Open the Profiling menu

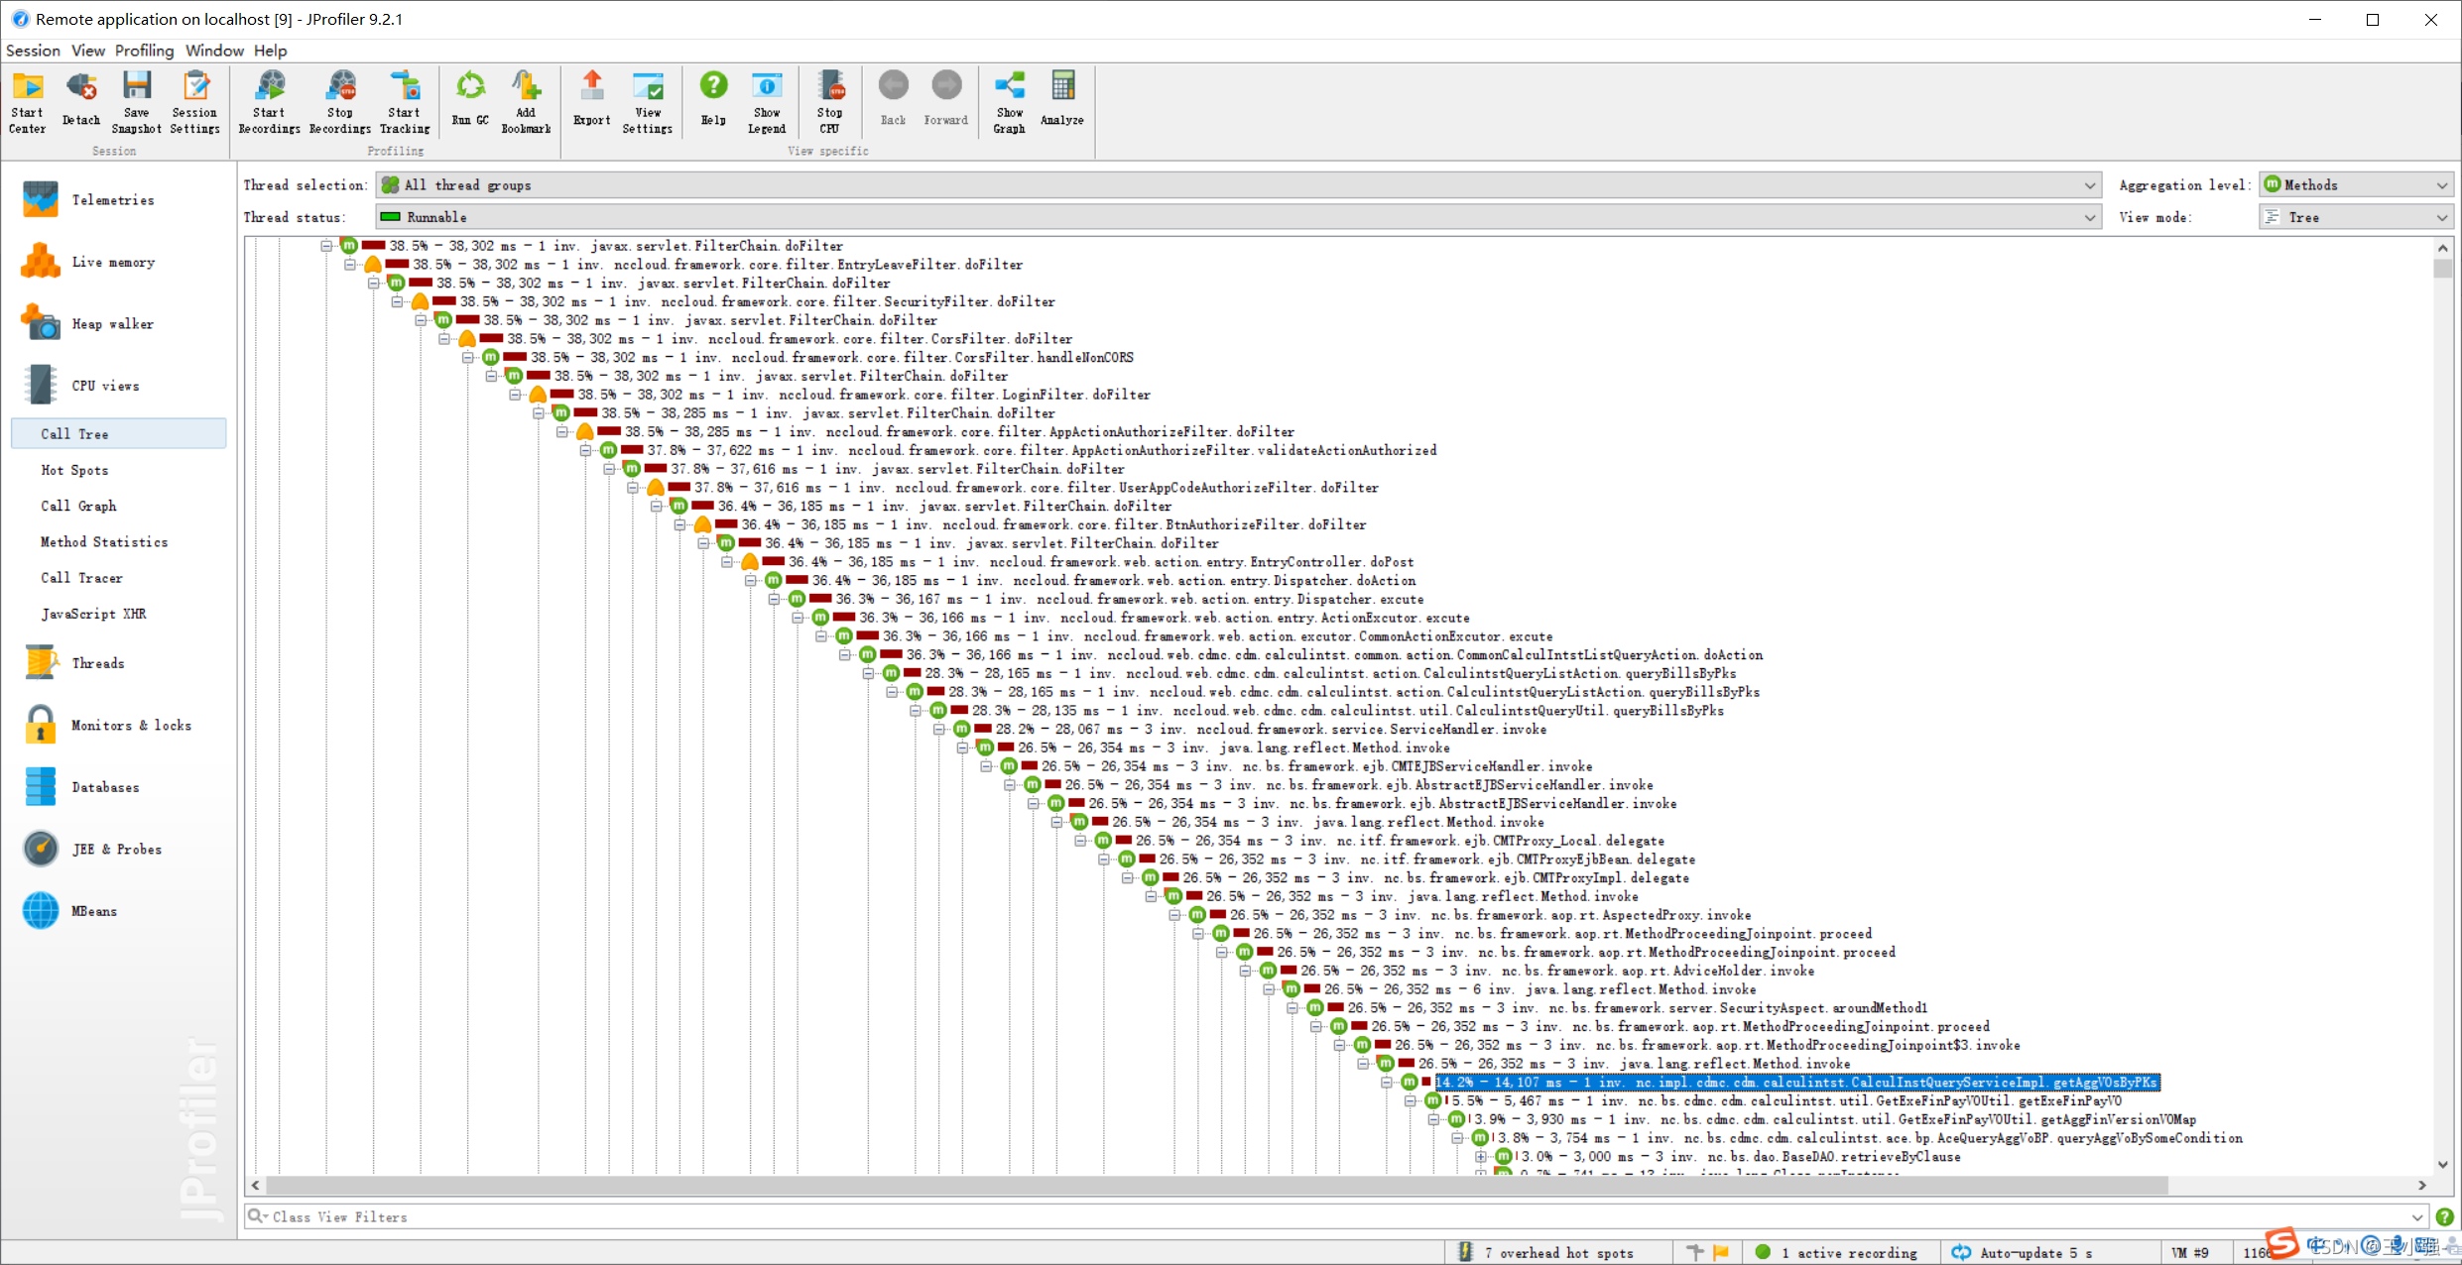144,51
